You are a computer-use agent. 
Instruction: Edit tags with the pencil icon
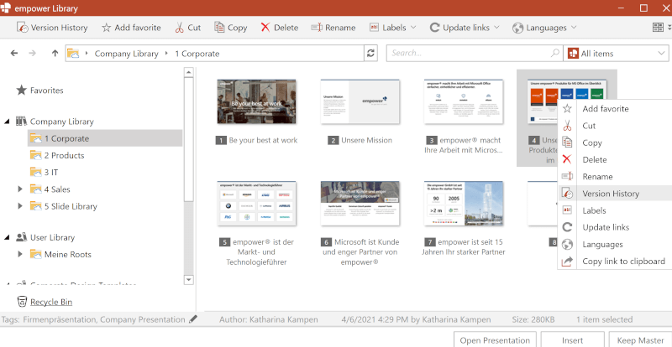click(x=193, y=319)
